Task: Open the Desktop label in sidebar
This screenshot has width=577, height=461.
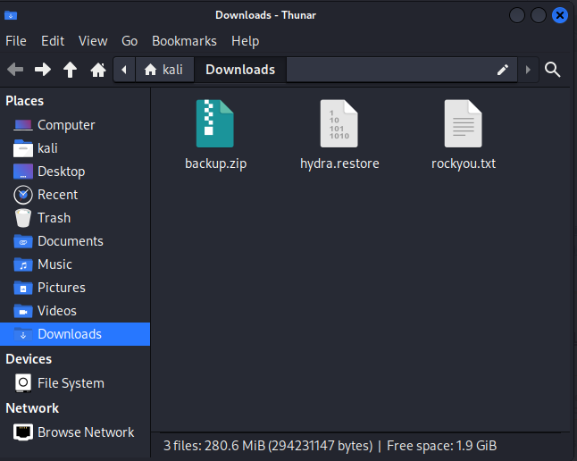Action: 62,172
